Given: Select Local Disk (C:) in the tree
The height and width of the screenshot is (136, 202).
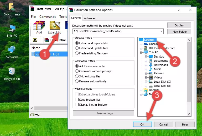Looking at the screenshot, I should 162,82.
